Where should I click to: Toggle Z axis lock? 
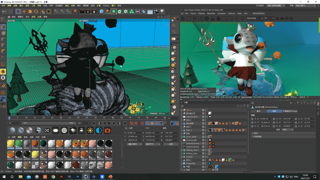tap(68, 12)
